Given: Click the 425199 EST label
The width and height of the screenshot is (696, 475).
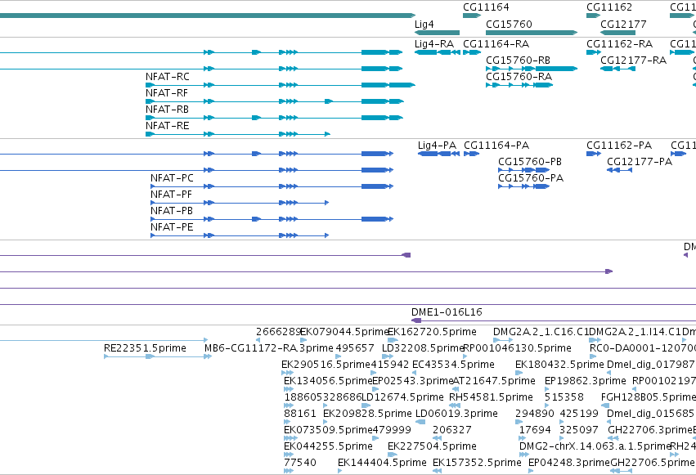Looking at the screenshot, I should (579, 414).
